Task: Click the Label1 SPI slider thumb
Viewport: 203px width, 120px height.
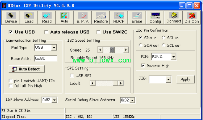Action: [x=115, y=83]
